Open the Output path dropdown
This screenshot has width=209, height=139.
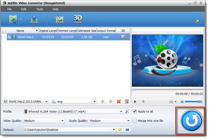click(114, 130)
